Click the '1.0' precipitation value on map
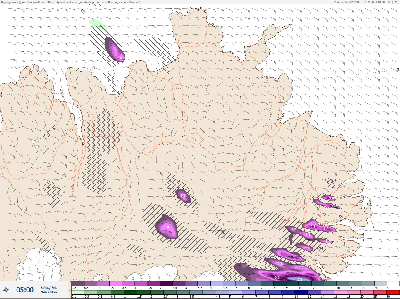The image size is (400, 299). 301,267
